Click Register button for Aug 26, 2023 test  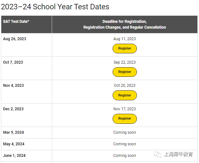tap(125, 49)
